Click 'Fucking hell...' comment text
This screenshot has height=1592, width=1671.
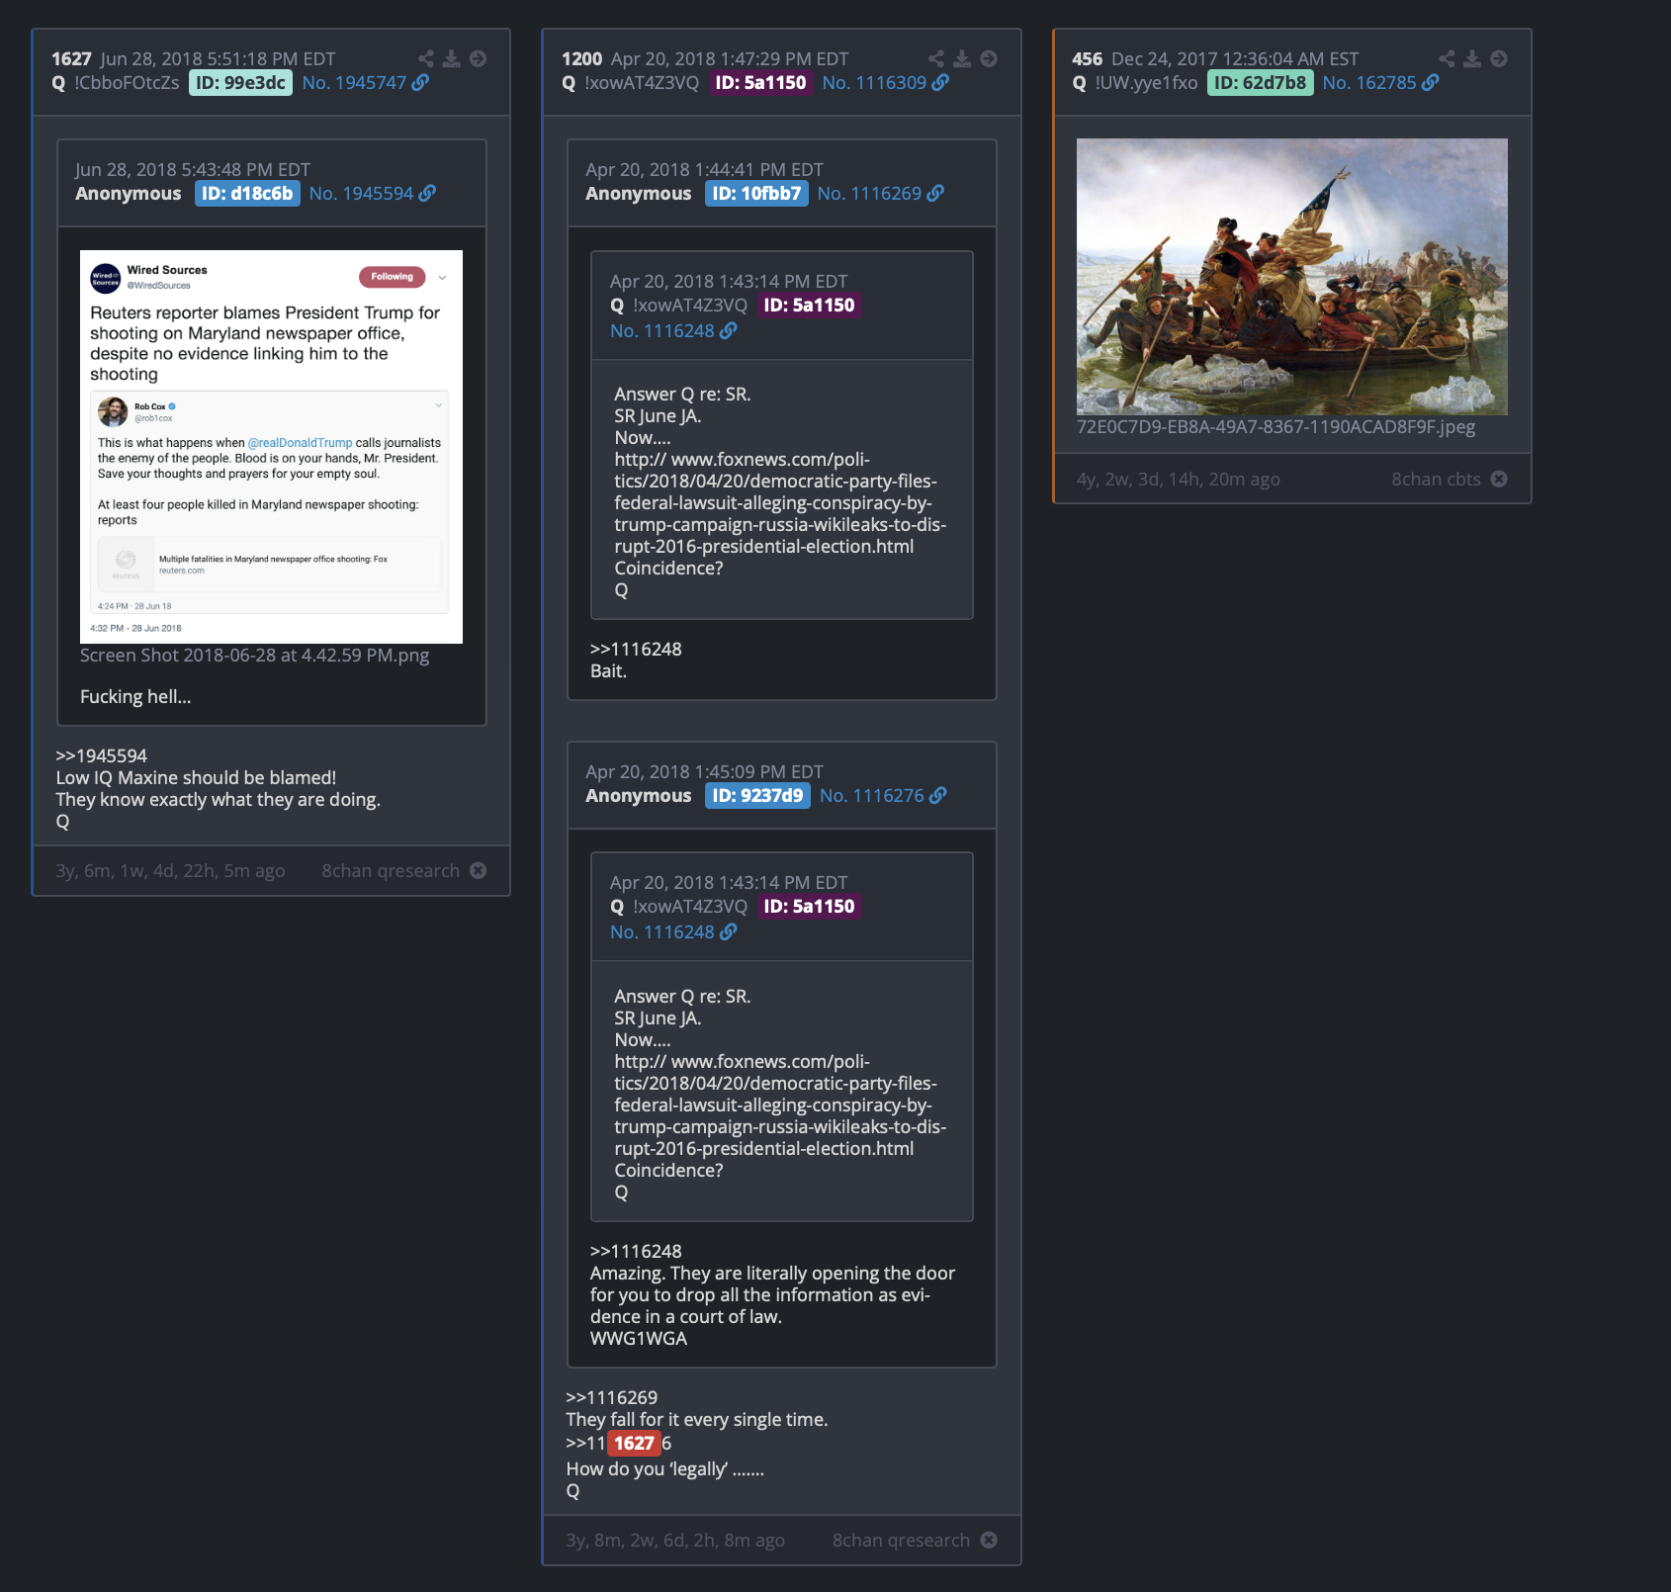pos(135,696)
